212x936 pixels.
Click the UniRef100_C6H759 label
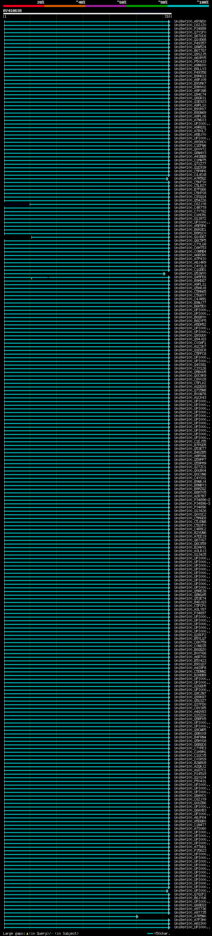point(190,642)
